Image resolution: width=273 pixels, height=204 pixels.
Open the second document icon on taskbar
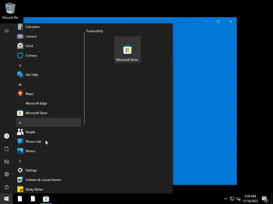(33, 199)
